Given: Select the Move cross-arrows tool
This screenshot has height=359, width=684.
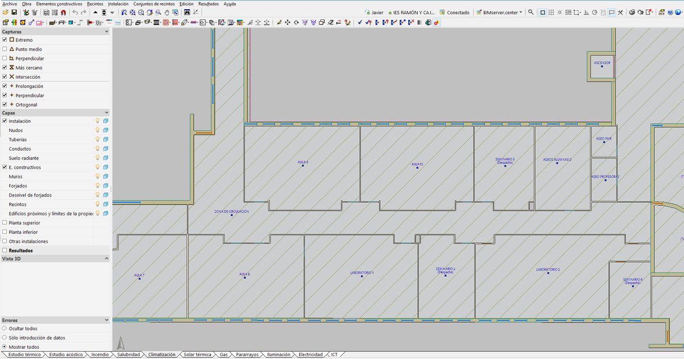Looking at the screenshot, I should [x=287, y=22].
